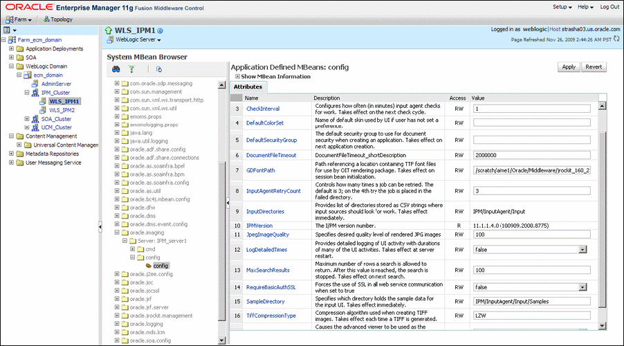The image size is (624, 346).
Task: Expand the Application Deployments node
Action: (11, 48)
